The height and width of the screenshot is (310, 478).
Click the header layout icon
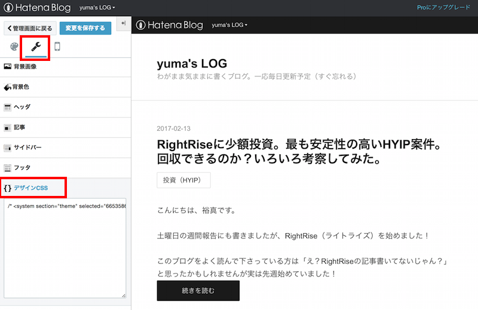pos(8,108)
